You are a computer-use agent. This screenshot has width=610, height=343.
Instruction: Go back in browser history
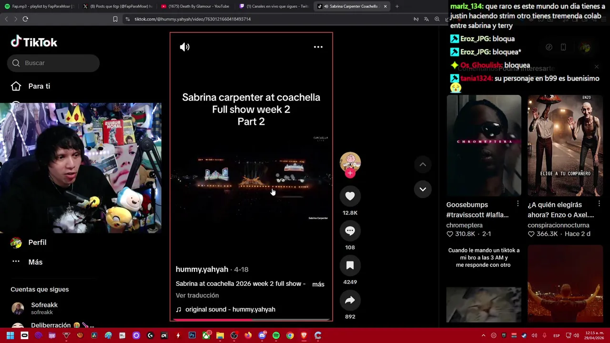point(6,19)
